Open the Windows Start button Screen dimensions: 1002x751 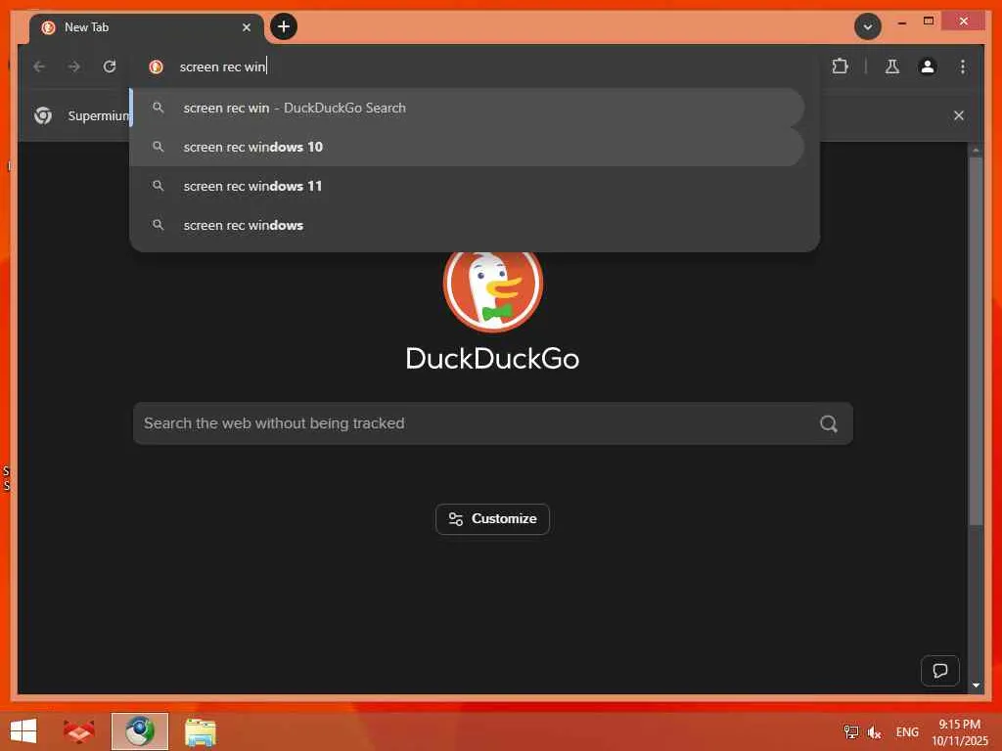pos(23,731)
